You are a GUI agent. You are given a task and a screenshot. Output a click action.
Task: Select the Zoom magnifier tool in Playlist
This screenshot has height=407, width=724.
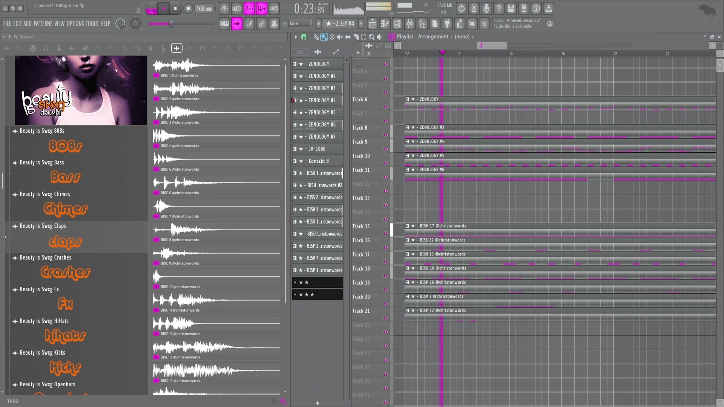[x=371, y=37]
